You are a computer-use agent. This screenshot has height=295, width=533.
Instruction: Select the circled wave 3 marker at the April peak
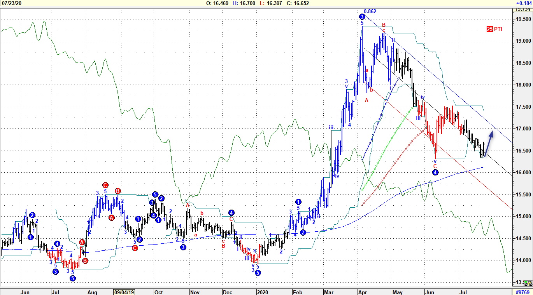coord(362,17)
